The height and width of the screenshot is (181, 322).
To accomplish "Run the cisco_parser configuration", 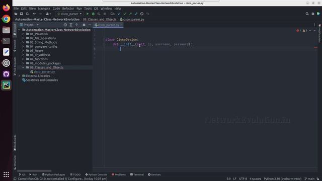I will pyautogui.click(x=88, y=14).
